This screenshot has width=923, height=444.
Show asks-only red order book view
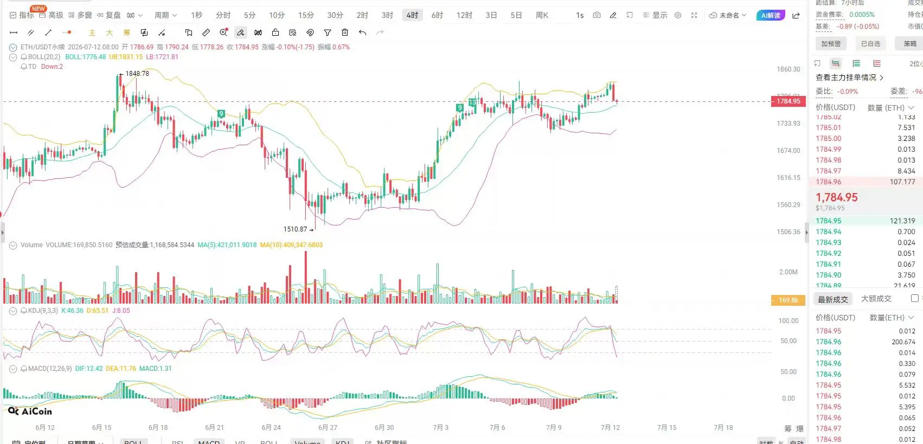[x=877, y=63]
